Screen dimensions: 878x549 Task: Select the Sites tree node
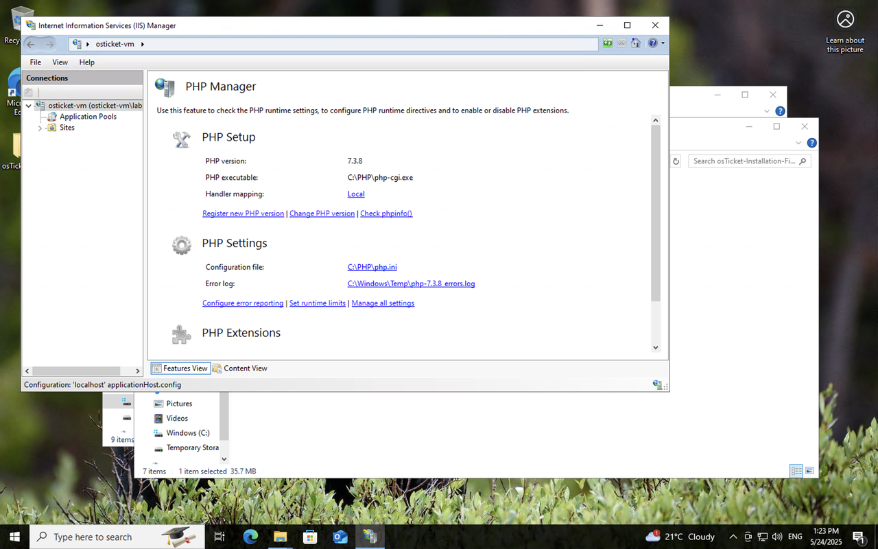click(67, 128)
